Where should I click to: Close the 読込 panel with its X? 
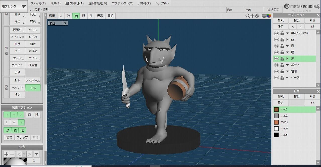click(65, 23)
